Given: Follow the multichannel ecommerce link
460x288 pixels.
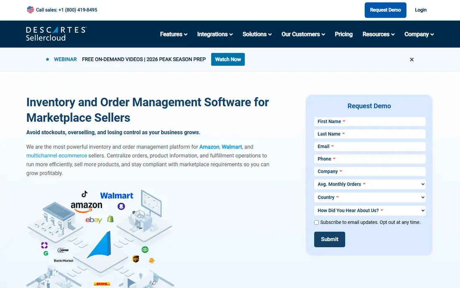Looking at the screenshot, I should [x=56, y=156].
